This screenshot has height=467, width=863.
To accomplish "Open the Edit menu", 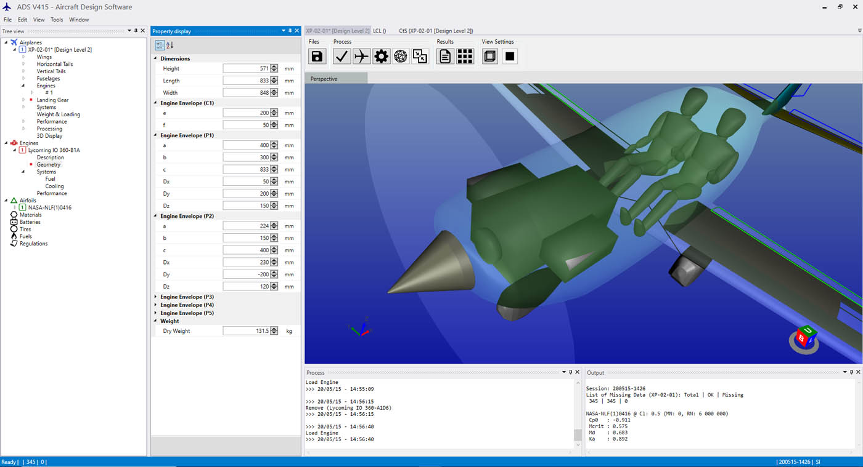I will click(22, 20).
